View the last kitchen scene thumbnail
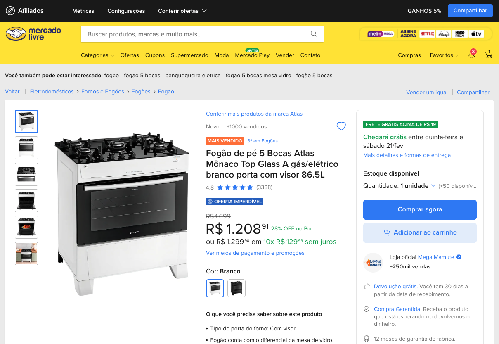The width and height of the screenshot is (499, 344). pos(26,254)
